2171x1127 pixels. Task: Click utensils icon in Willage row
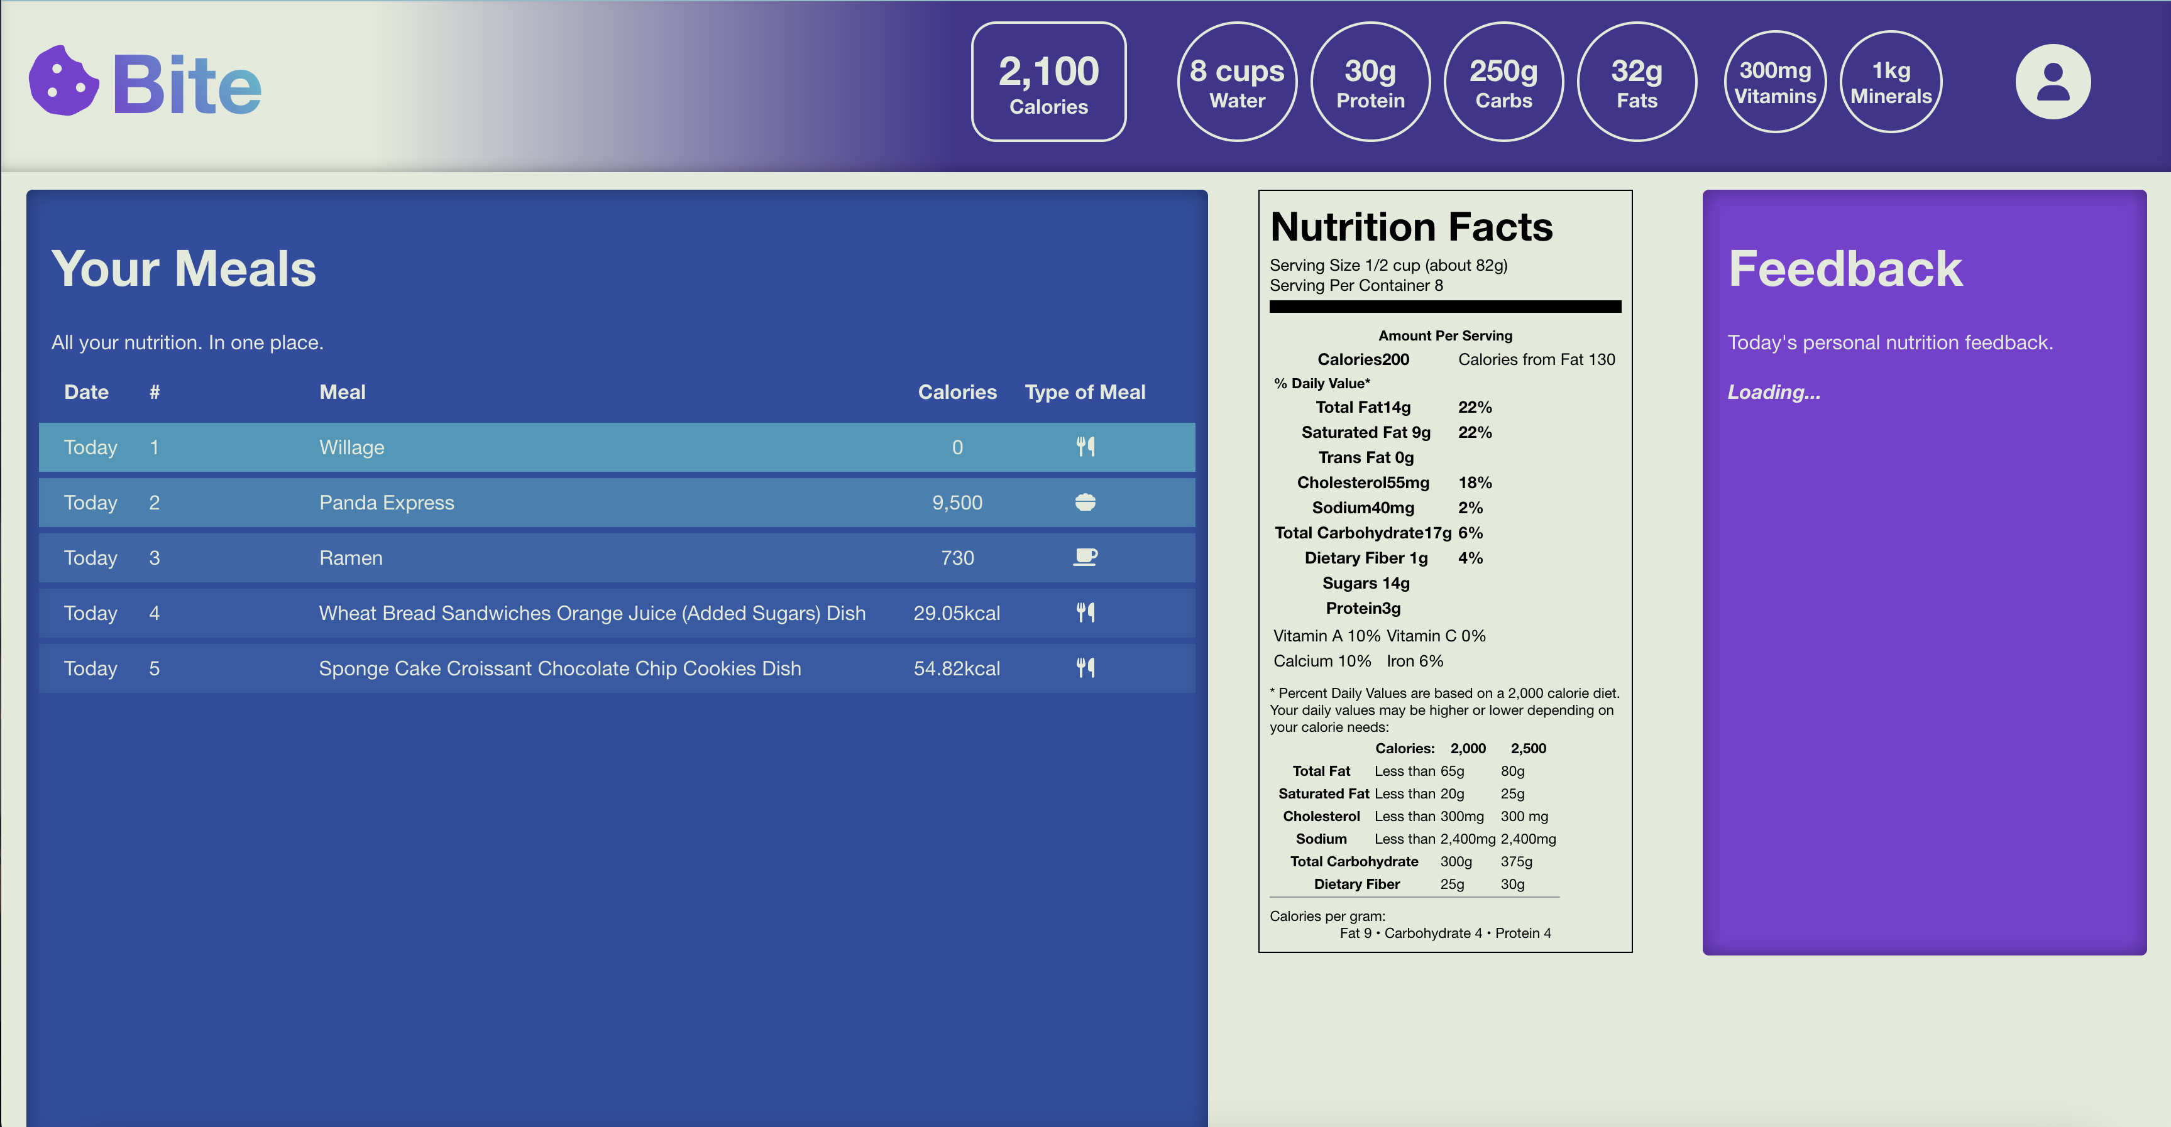(1085, 447)
